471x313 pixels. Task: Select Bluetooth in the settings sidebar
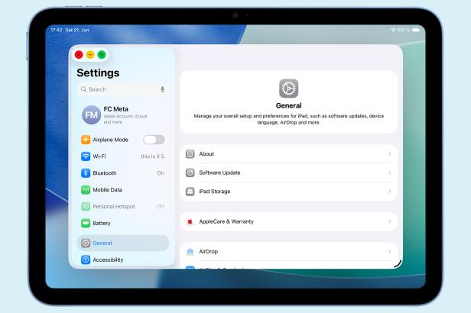tap(123, 173)
